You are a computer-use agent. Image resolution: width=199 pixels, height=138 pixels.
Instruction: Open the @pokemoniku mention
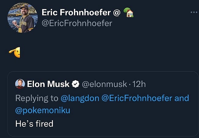point(42,110)
